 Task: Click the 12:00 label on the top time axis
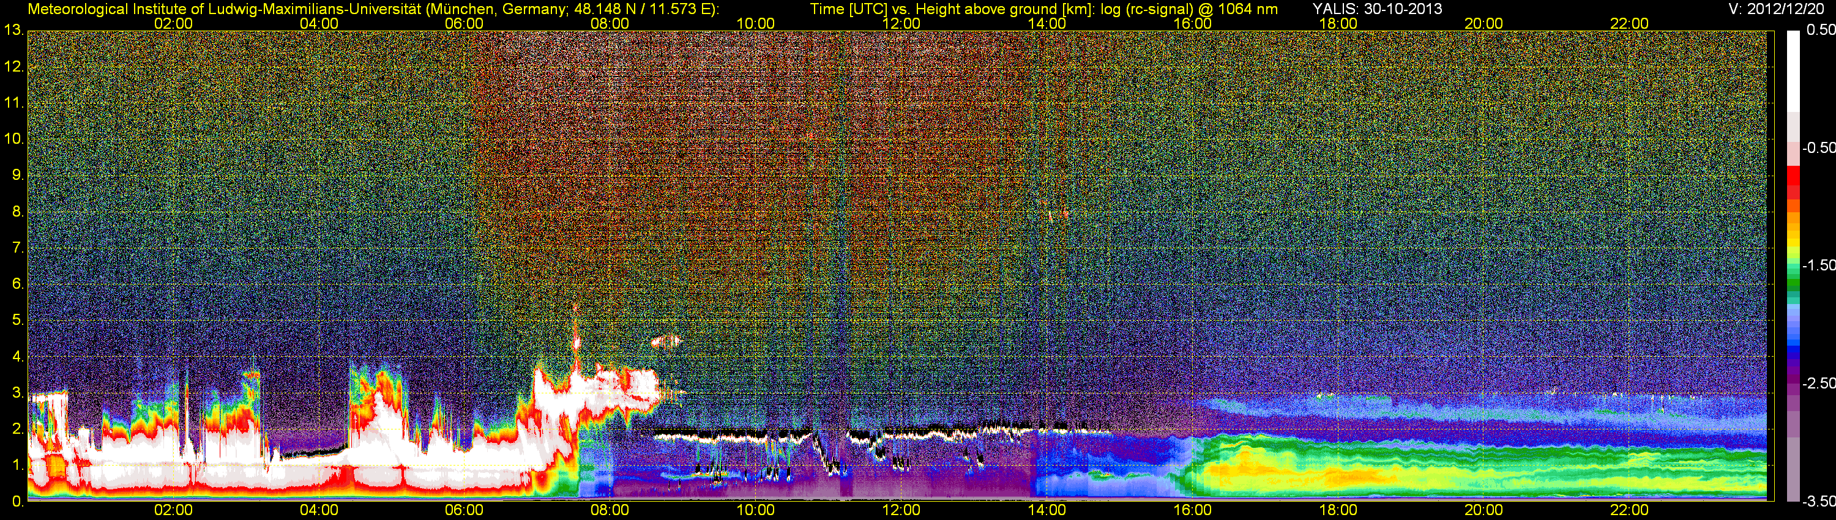(x=901, y=23)
